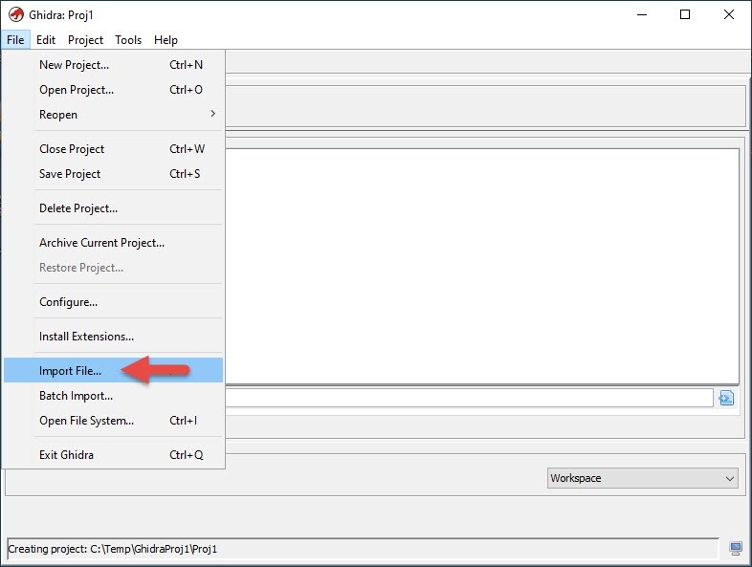Image resolution: width=752 pixels, height=567 pixels.
Task: Open the Workspace dropdown
Action: pyautogui.click(x=643, y=478)
